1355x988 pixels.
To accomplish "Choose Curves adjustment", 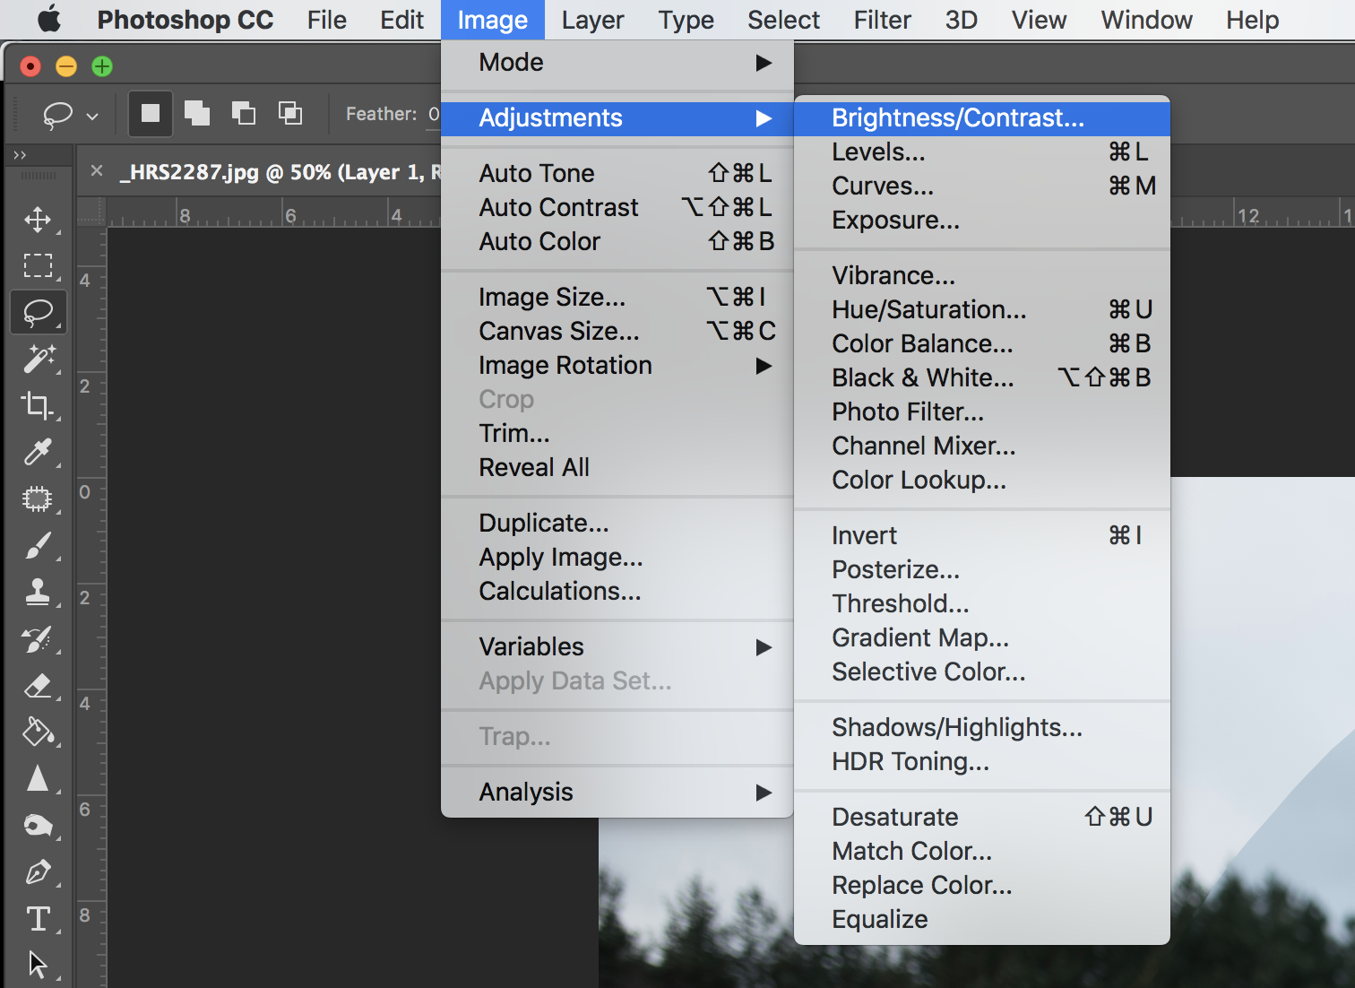I will click(982, 186).
